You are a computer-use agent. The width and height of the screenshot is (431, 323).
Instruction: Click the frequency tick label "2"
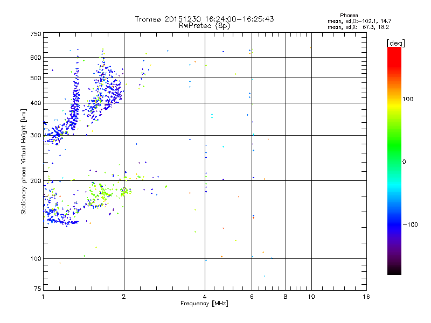click(124, 297)
